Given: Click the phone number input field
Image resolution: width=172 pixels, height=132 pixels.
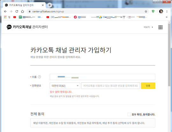Looking at the screenshot, I should coord(111,86).
